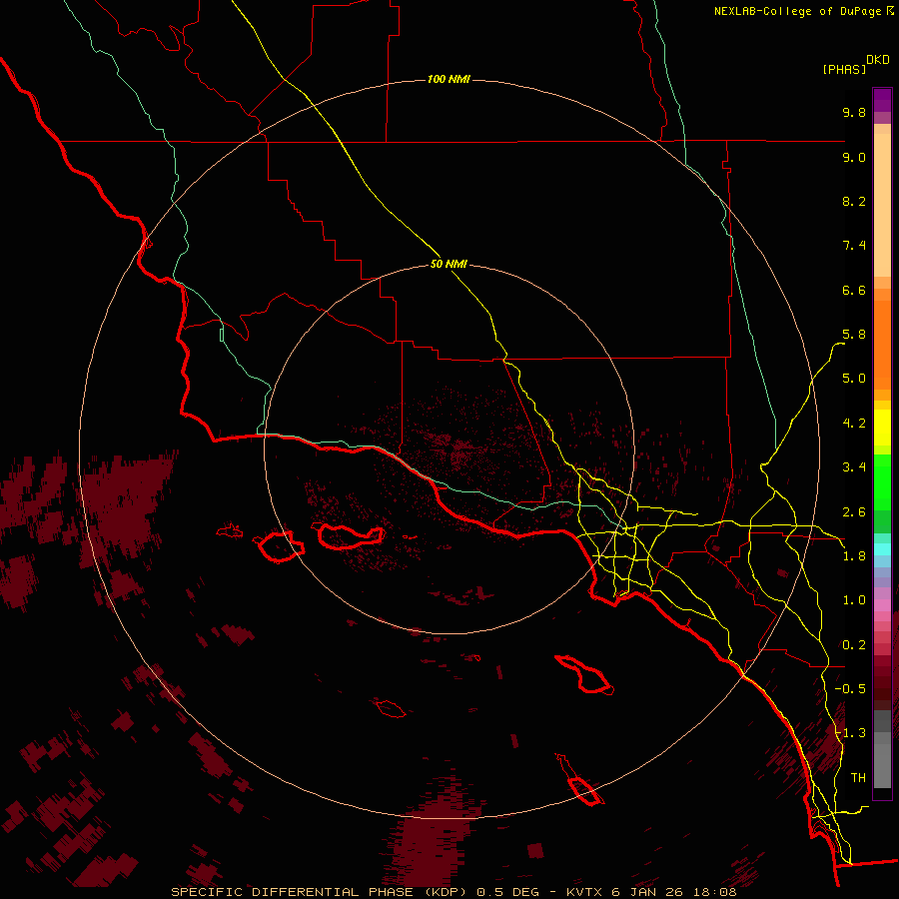
Task: Pick the bright green band of the color bar
Action: click(x=882, y=482)
